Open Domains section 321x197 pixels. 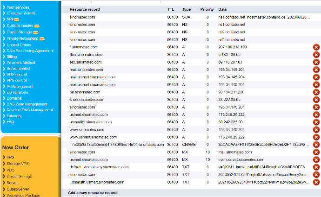point(14,98)
